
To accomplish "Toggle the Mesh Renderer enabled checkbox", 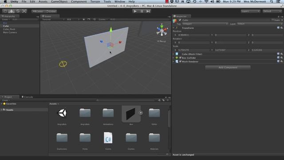I will tap(180, 62).
